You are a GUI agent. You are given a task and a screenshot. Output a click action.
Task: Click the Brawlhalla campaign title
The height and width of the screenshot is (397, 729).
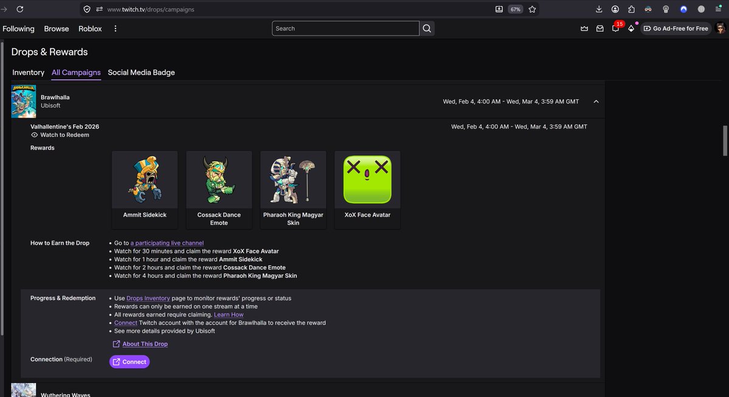point(55,97)
